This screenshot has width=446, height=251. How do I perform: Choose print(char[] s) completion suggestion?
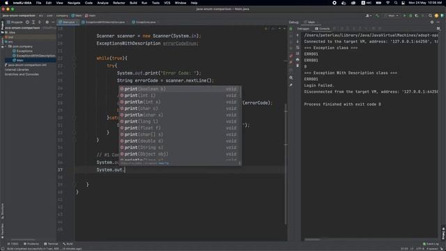tap(180, 135)
